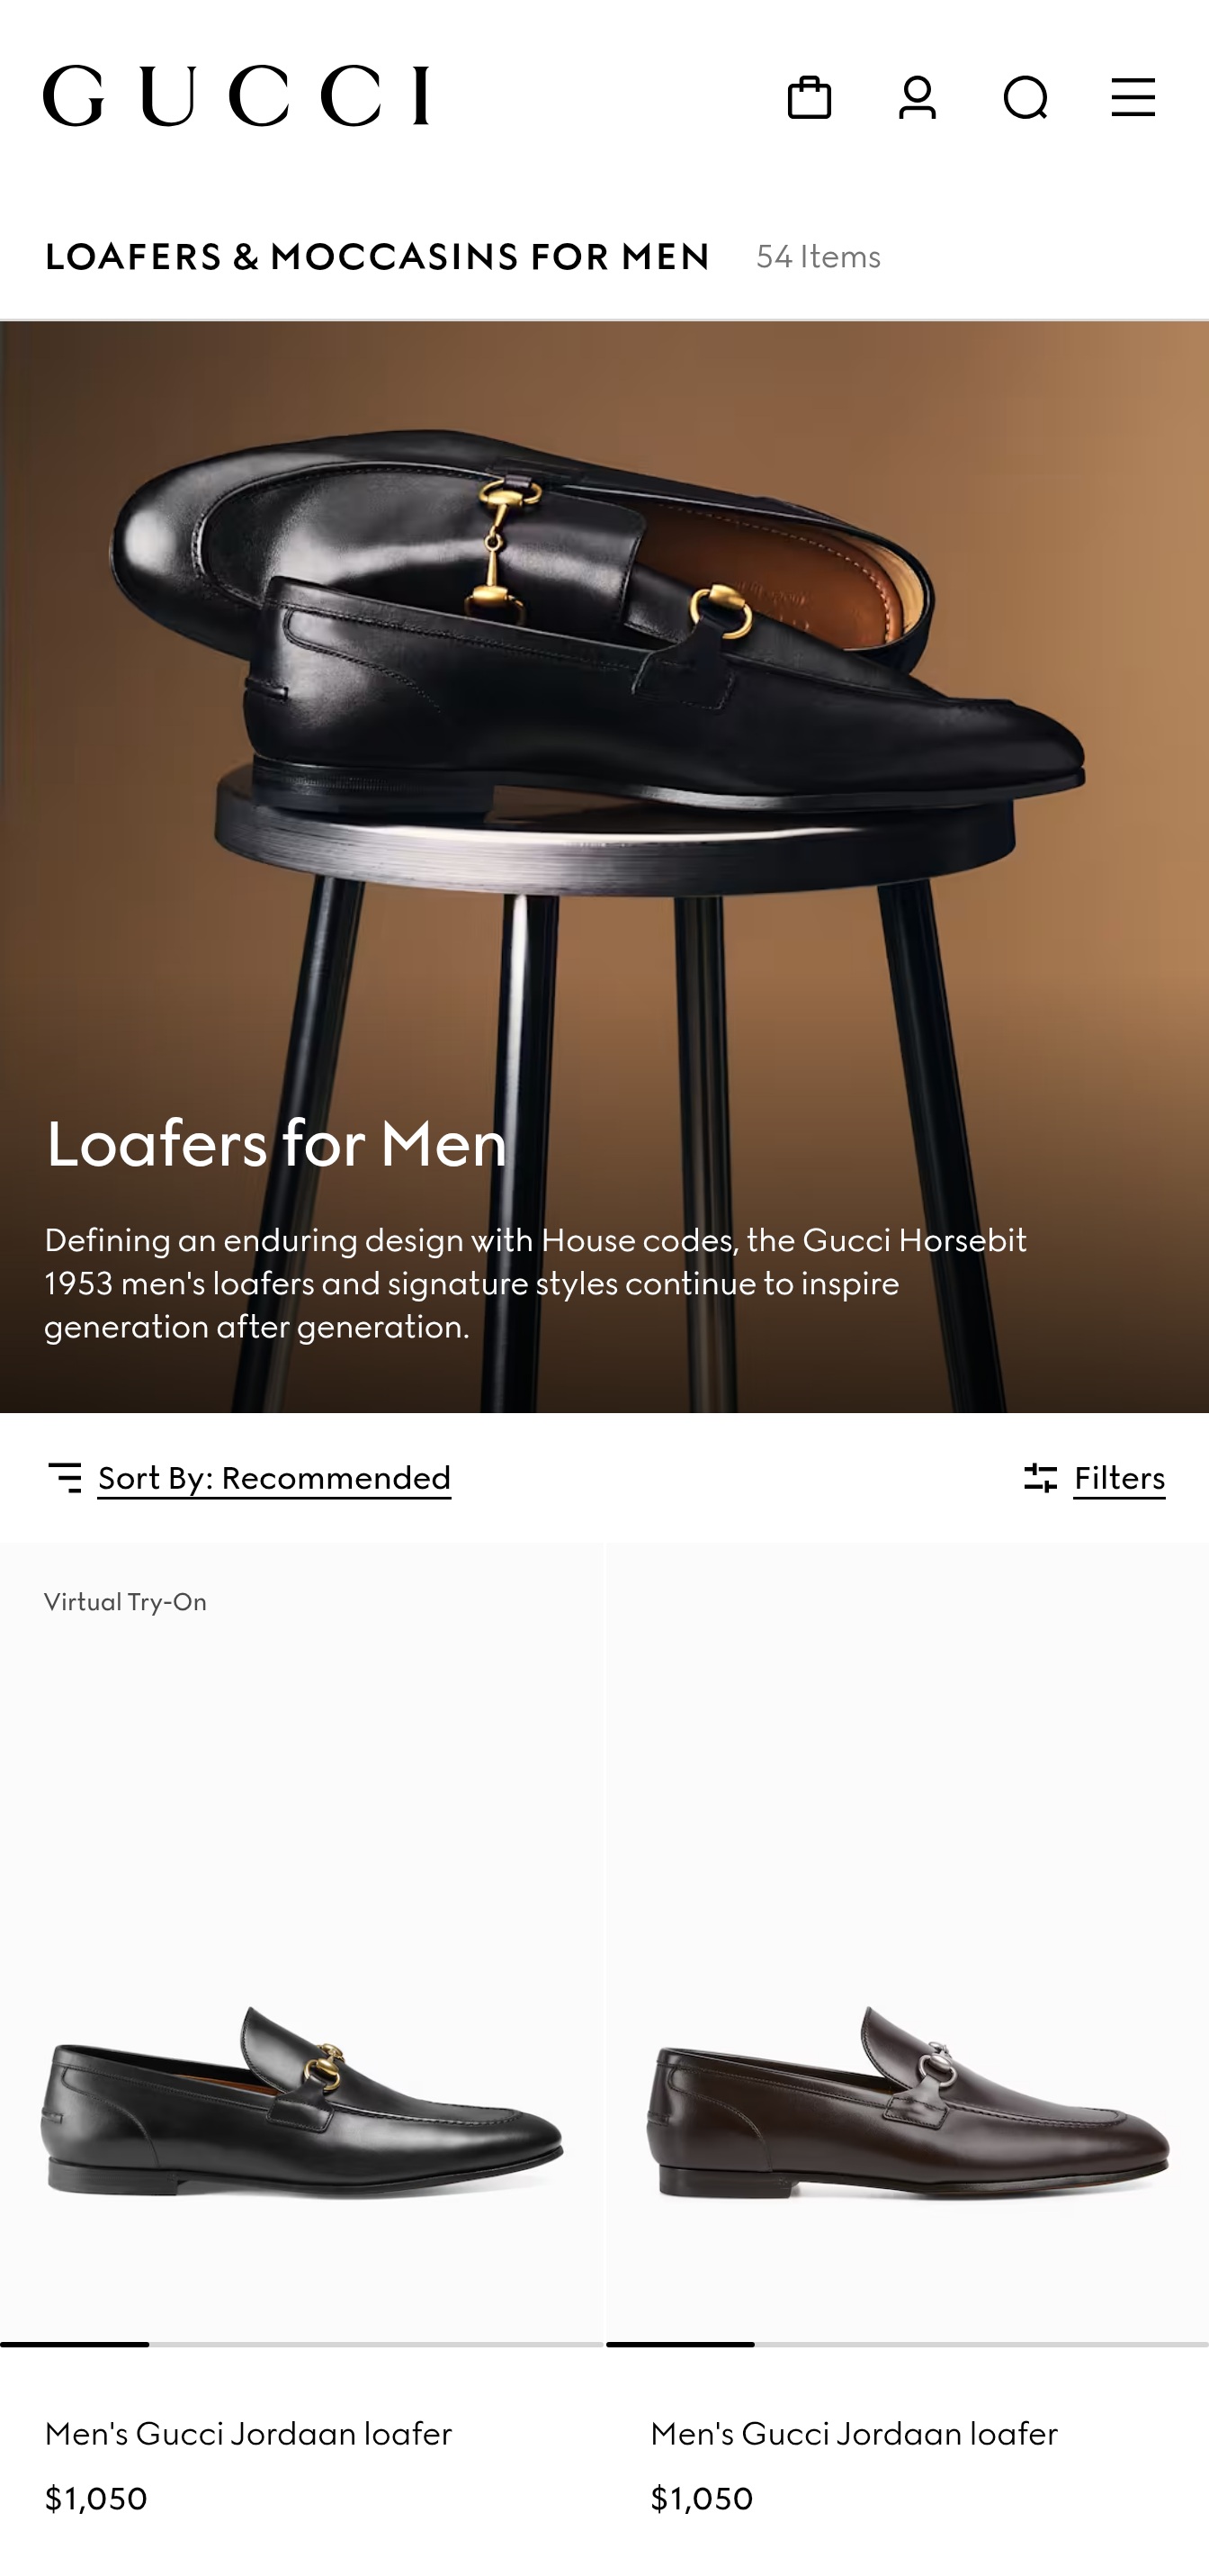This screenshot has height=2576, width=1209.
Task: Open the shopping bag icon
Action: (x=810, y=98)
